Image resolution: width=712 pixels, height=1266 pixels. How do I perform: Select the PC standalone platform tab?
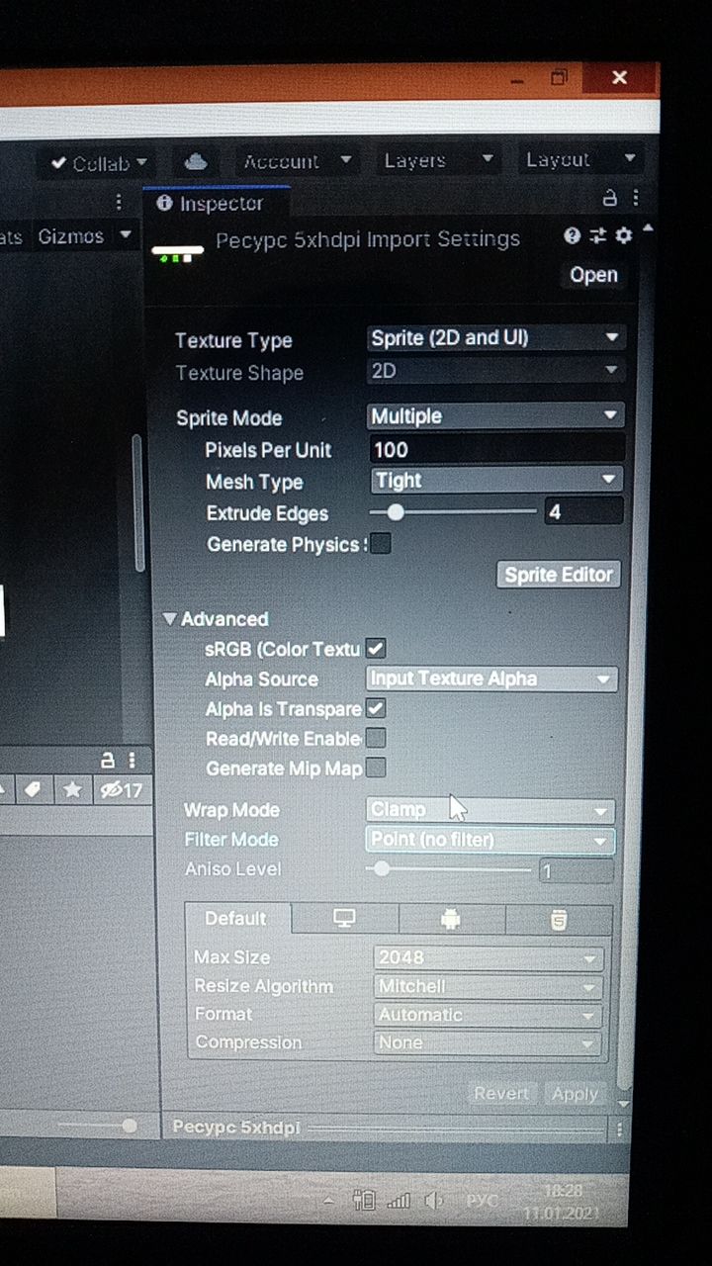344,919
